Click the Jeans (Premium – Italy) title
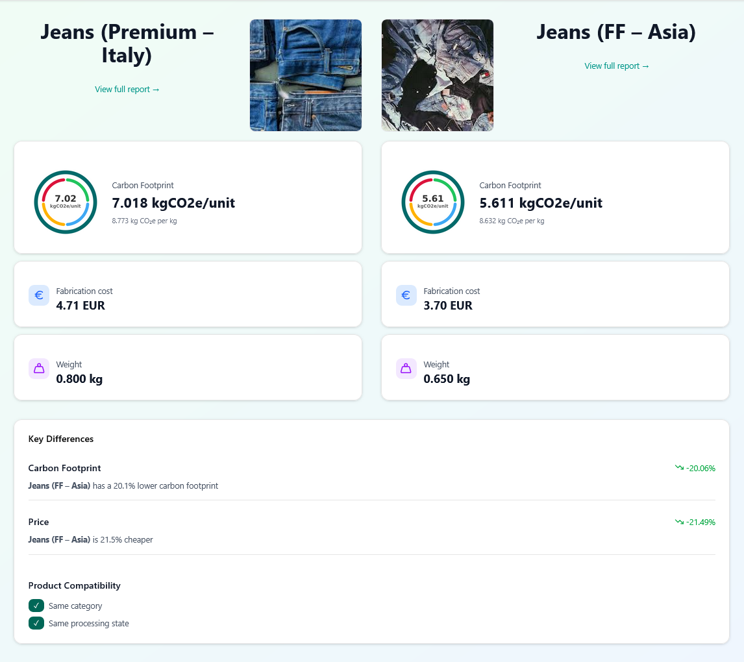 click(127, 43)
